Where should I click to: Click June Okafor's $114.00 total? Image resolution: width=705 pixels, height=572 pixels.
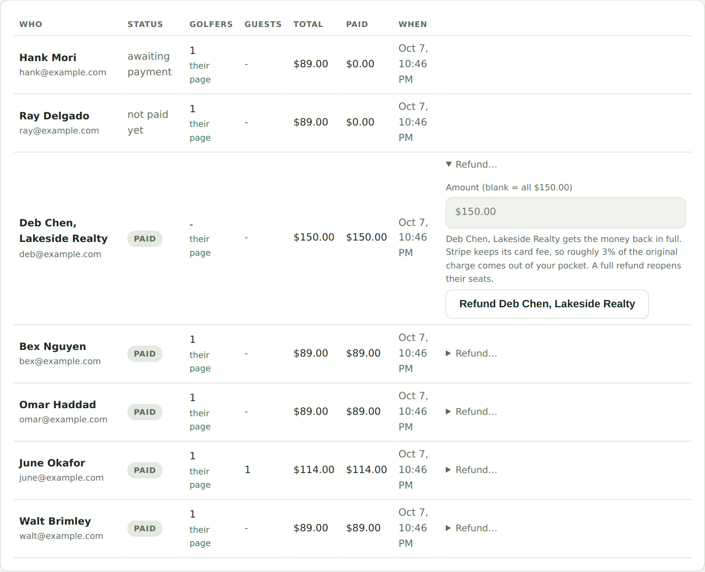pyautogui.click(x=314, y=470)
